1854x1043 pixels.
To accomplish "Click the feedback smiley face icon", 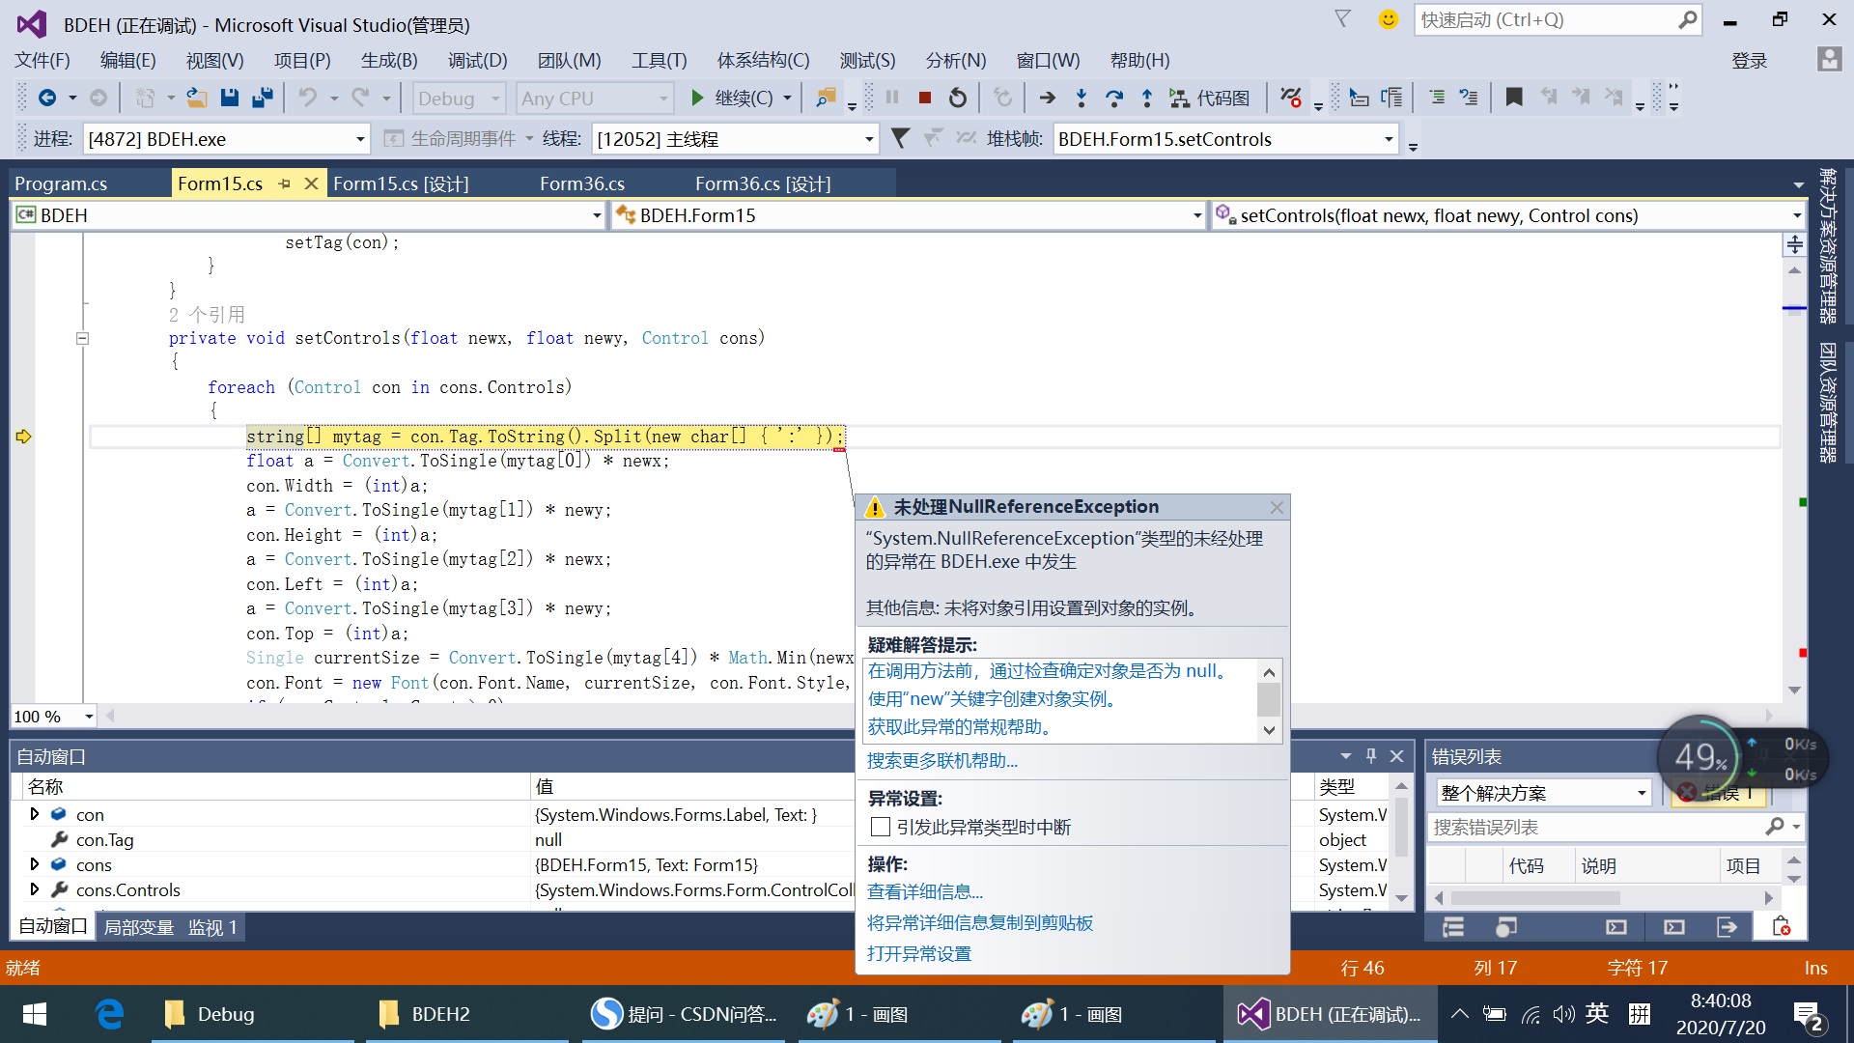I will [x=1388, y=19].
